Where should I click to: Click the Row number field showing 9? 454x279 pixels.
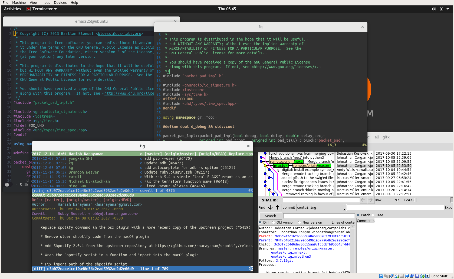pyautogui.click(x=390, y=200)
